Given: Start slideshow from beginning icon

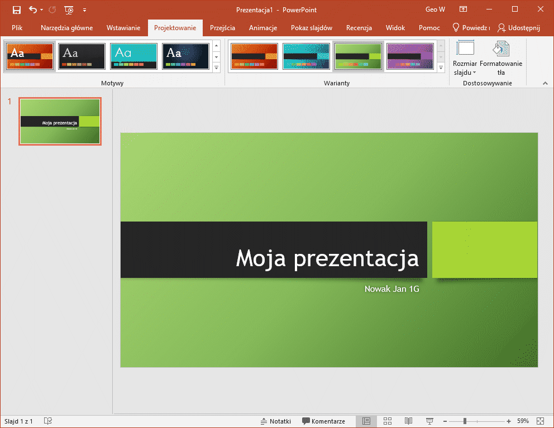Looking at the screenshot, I should point(69,9).
